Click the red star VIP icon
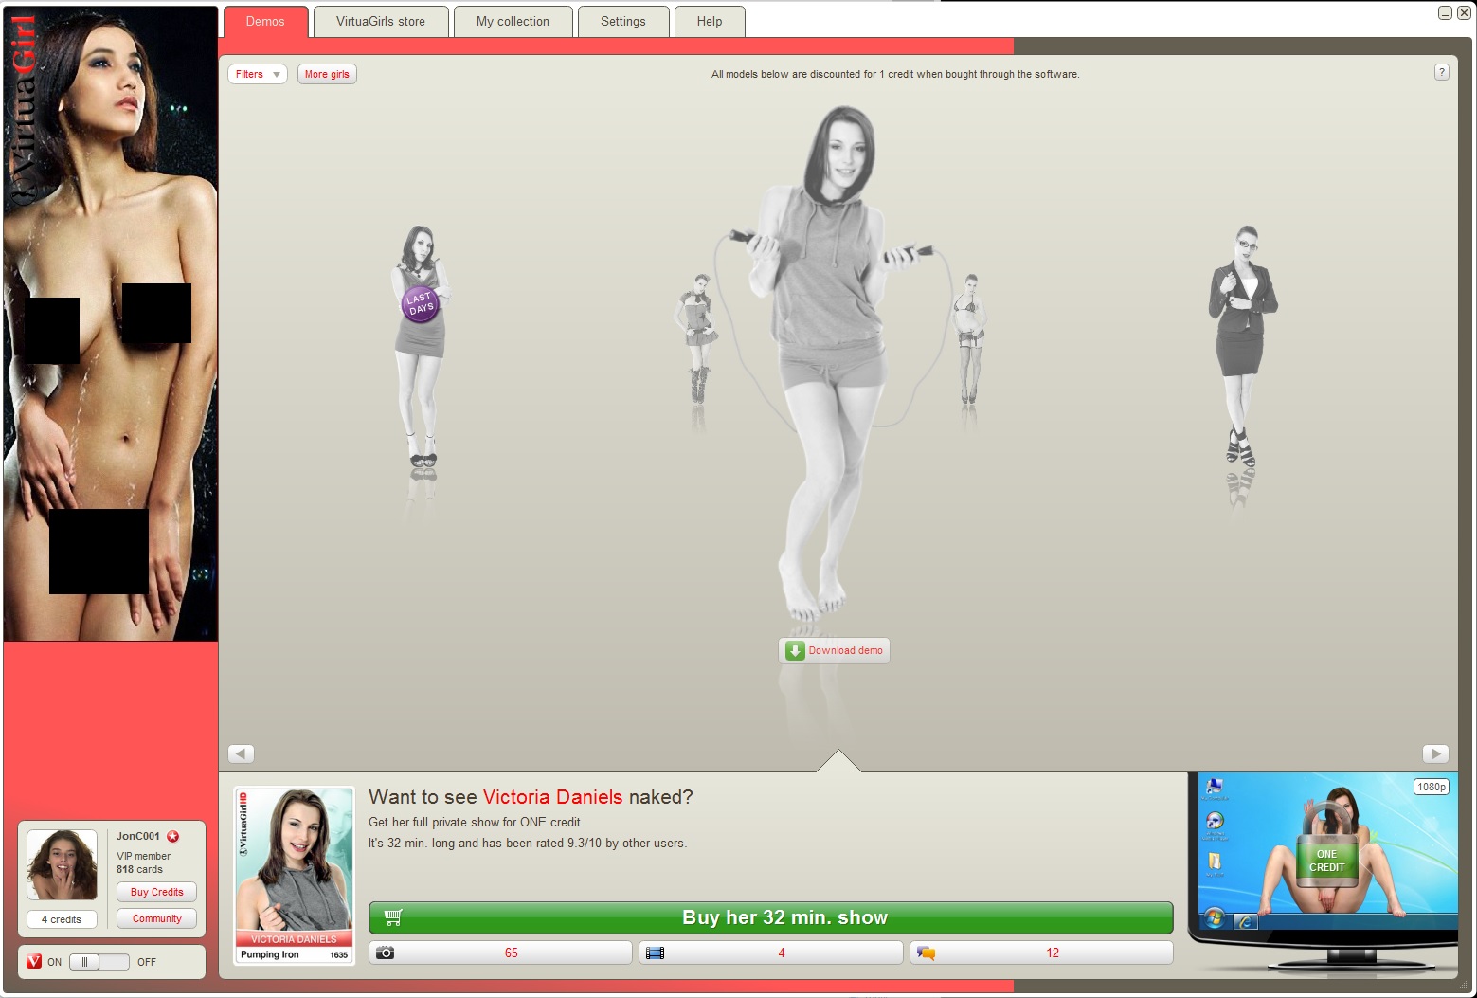The width and height of the screenshot is (1477, 998). 173,836
